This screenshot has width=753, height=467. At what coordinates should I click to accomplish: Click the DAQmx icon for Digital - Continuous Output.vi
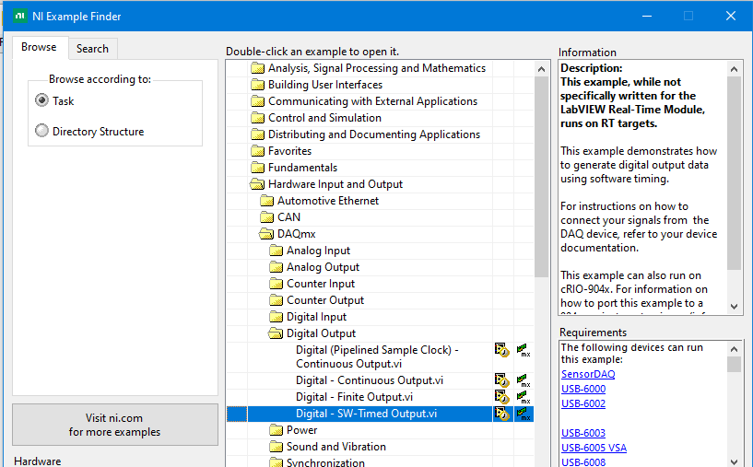524,380
